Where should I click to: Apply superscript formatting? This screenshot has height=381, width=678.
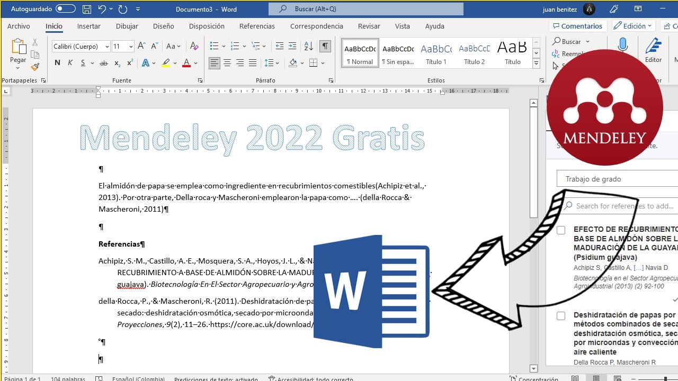(x=130, y=63)
